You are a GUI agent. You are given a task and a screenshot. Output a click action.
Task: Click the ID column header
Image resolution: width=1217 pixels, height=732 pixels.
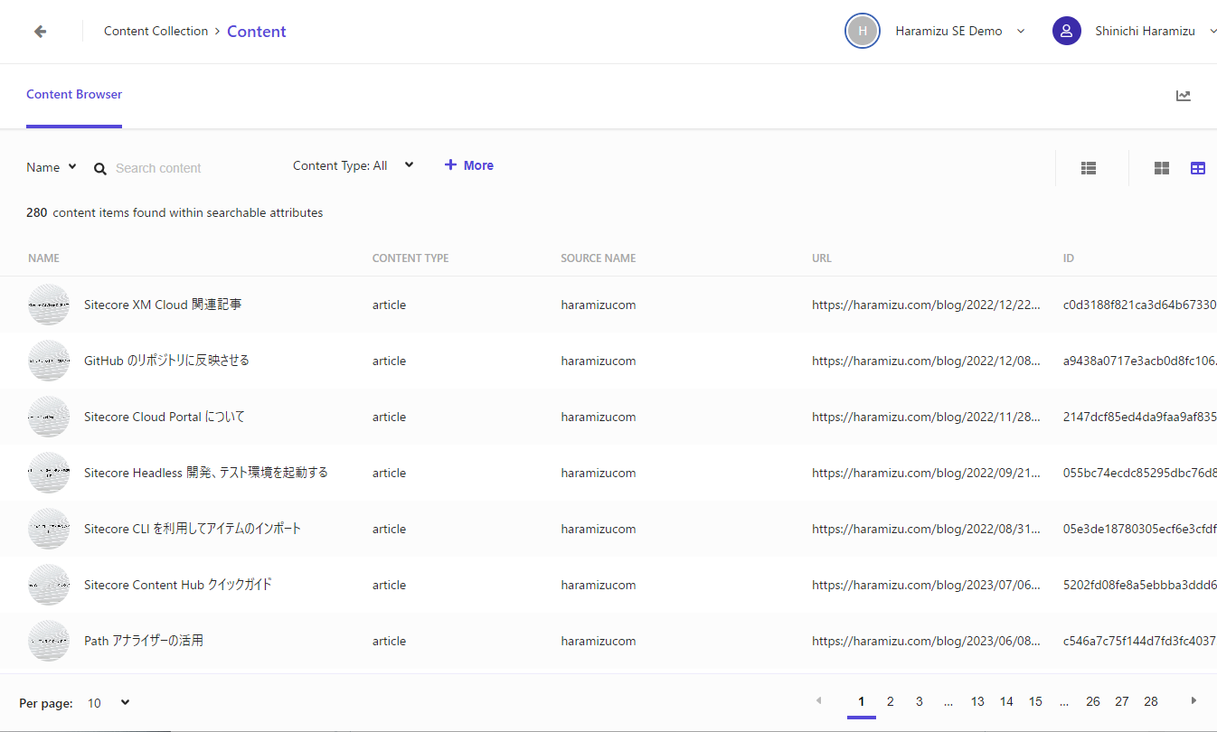click(x=1069, y=258)
